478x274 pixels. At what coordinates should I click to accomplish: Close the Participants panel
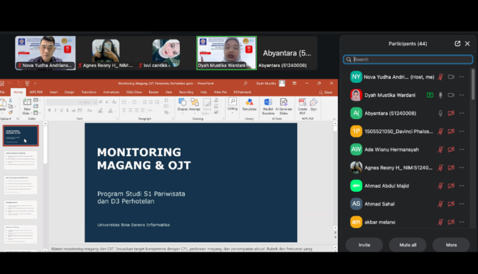[467, 43]
